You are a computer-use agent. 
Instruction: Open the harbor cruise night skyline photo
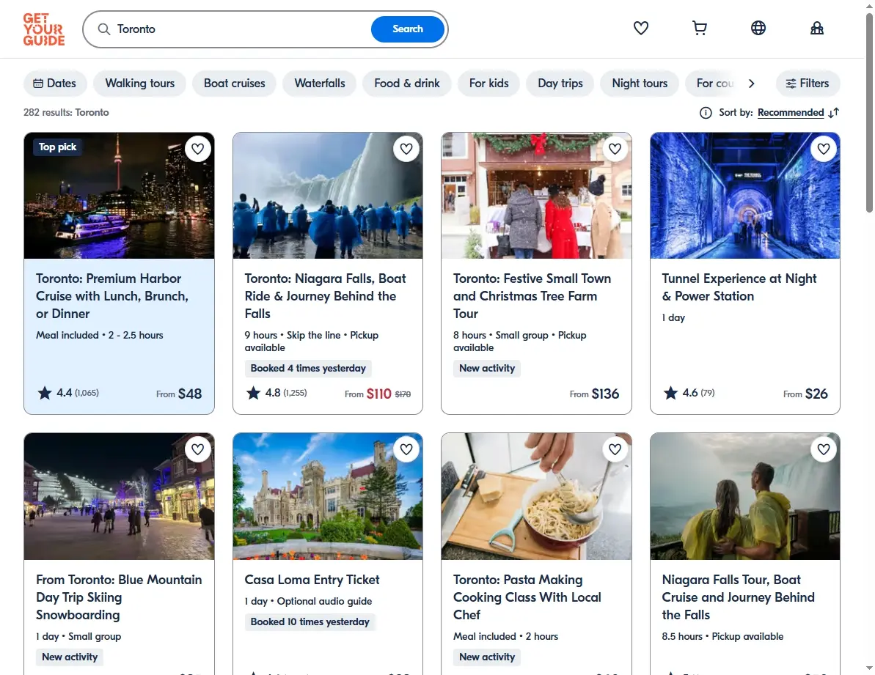pos(119,196)
